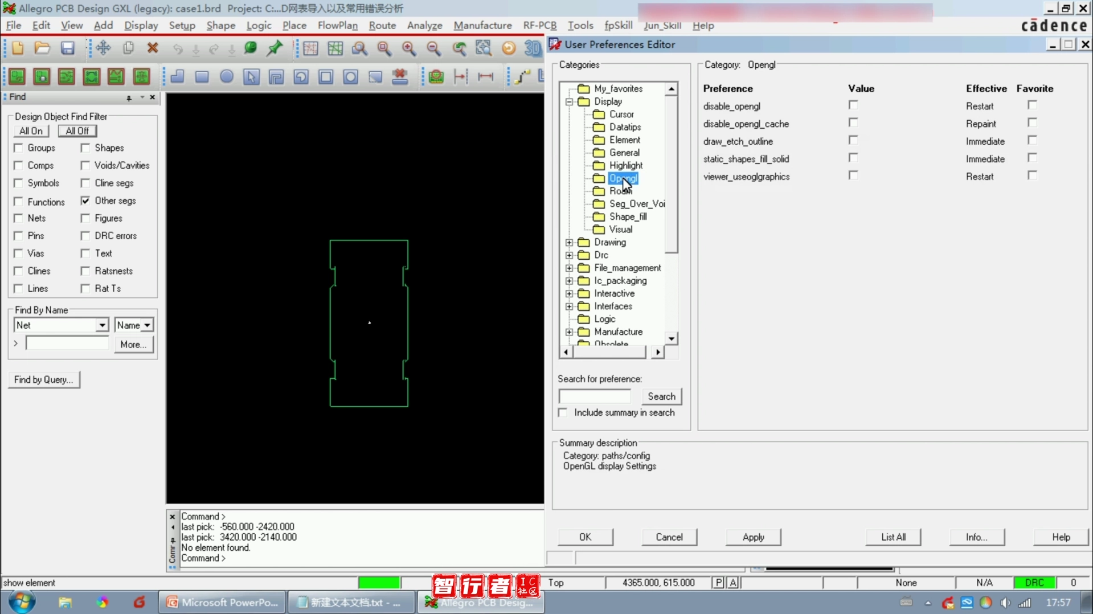Open the Manufacture menu
This screenshot has width=1093, height=614.
[482, 26]
